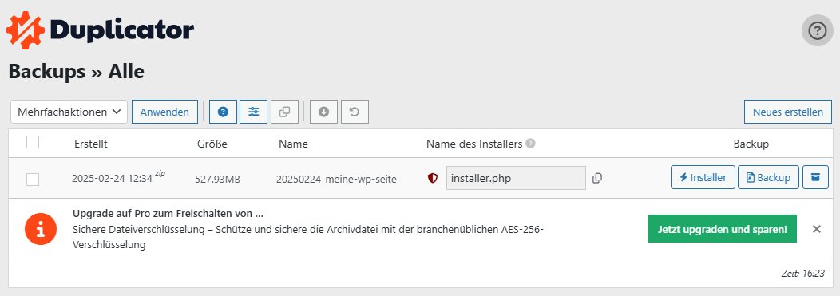This screenshot has height=296, width=840.
Task: Select checkbox for 20250224_meine-wp-seite backup
Action: point(33,180)
